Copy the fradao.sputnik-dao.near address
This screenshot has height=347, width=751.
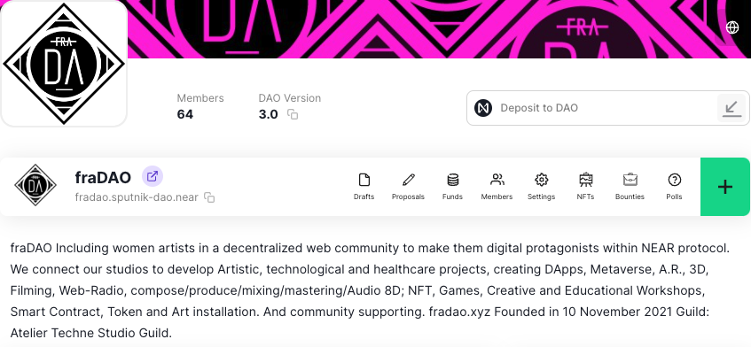point(209,197)
